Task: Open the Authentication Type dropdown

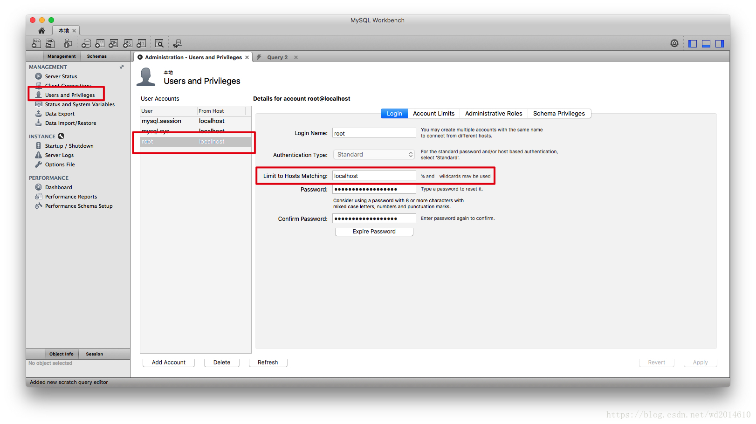Action: (374, 155)
